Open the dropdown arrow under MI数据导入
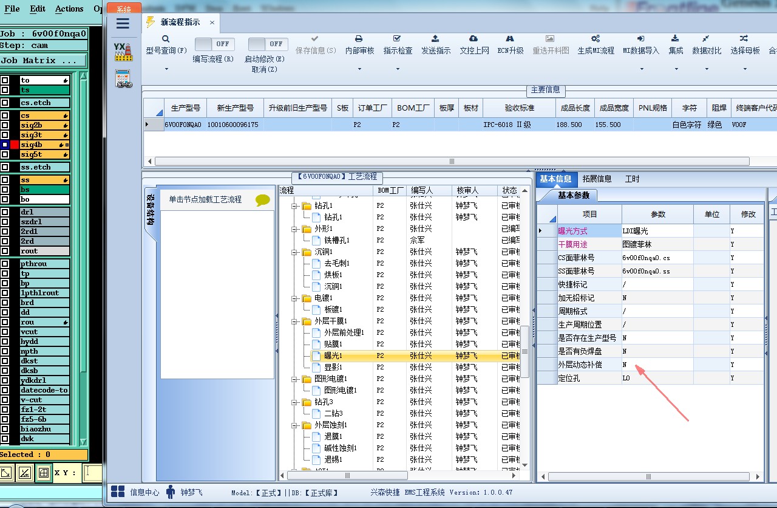The height and width of the screenshot is (508, 777). (x=640, y=69)
